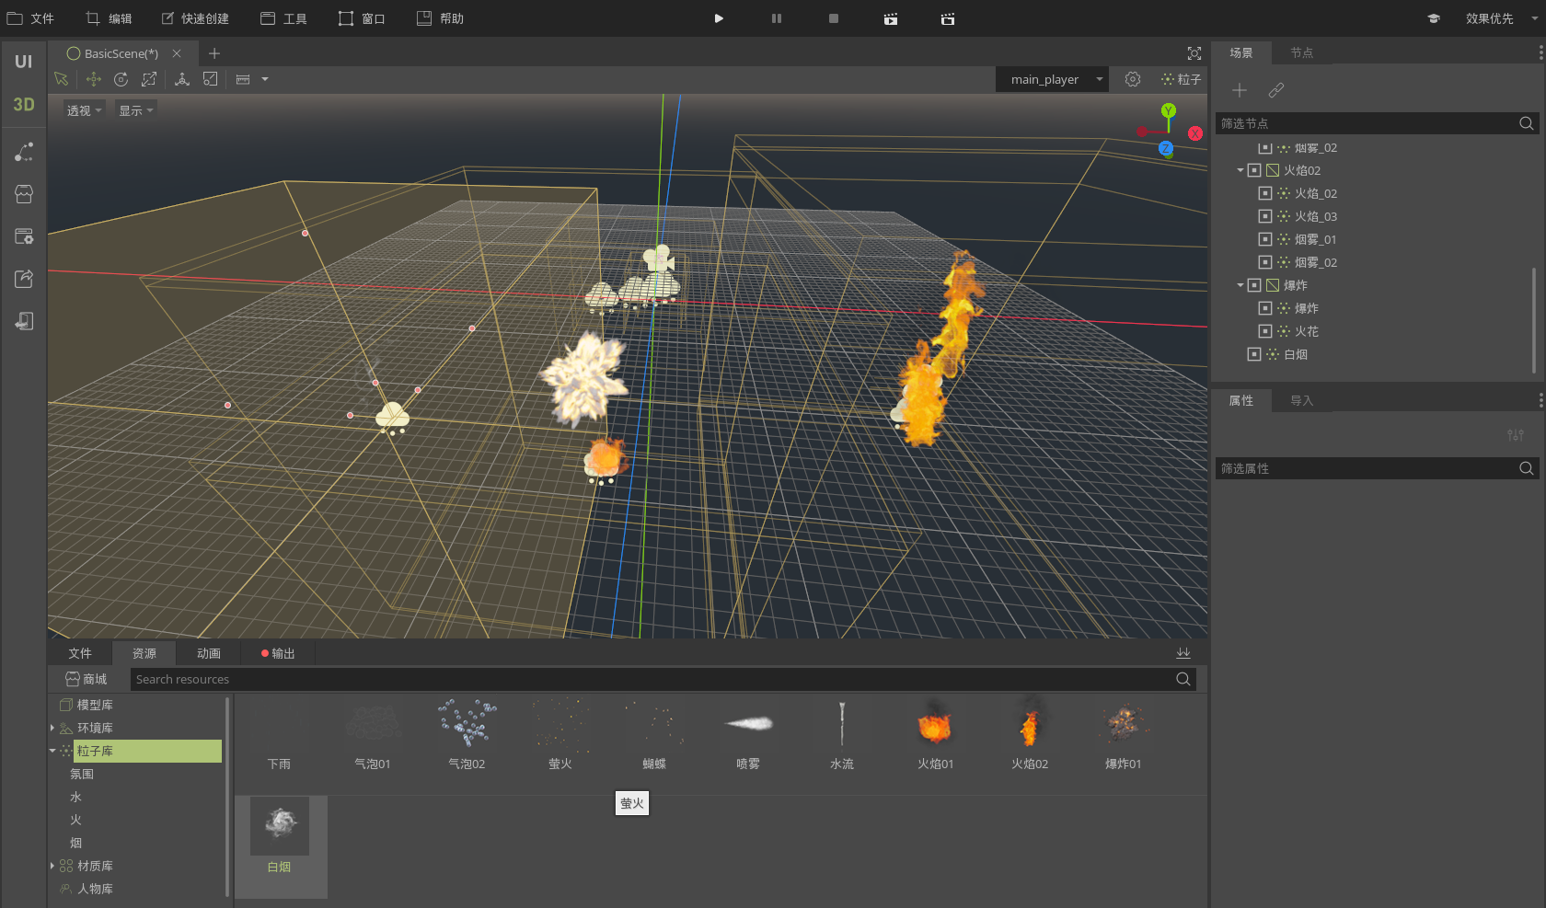The image size is (1546, 908).
Task: Toggle visibility checkbox of 火焰02 group
Action: (1254, 170)
